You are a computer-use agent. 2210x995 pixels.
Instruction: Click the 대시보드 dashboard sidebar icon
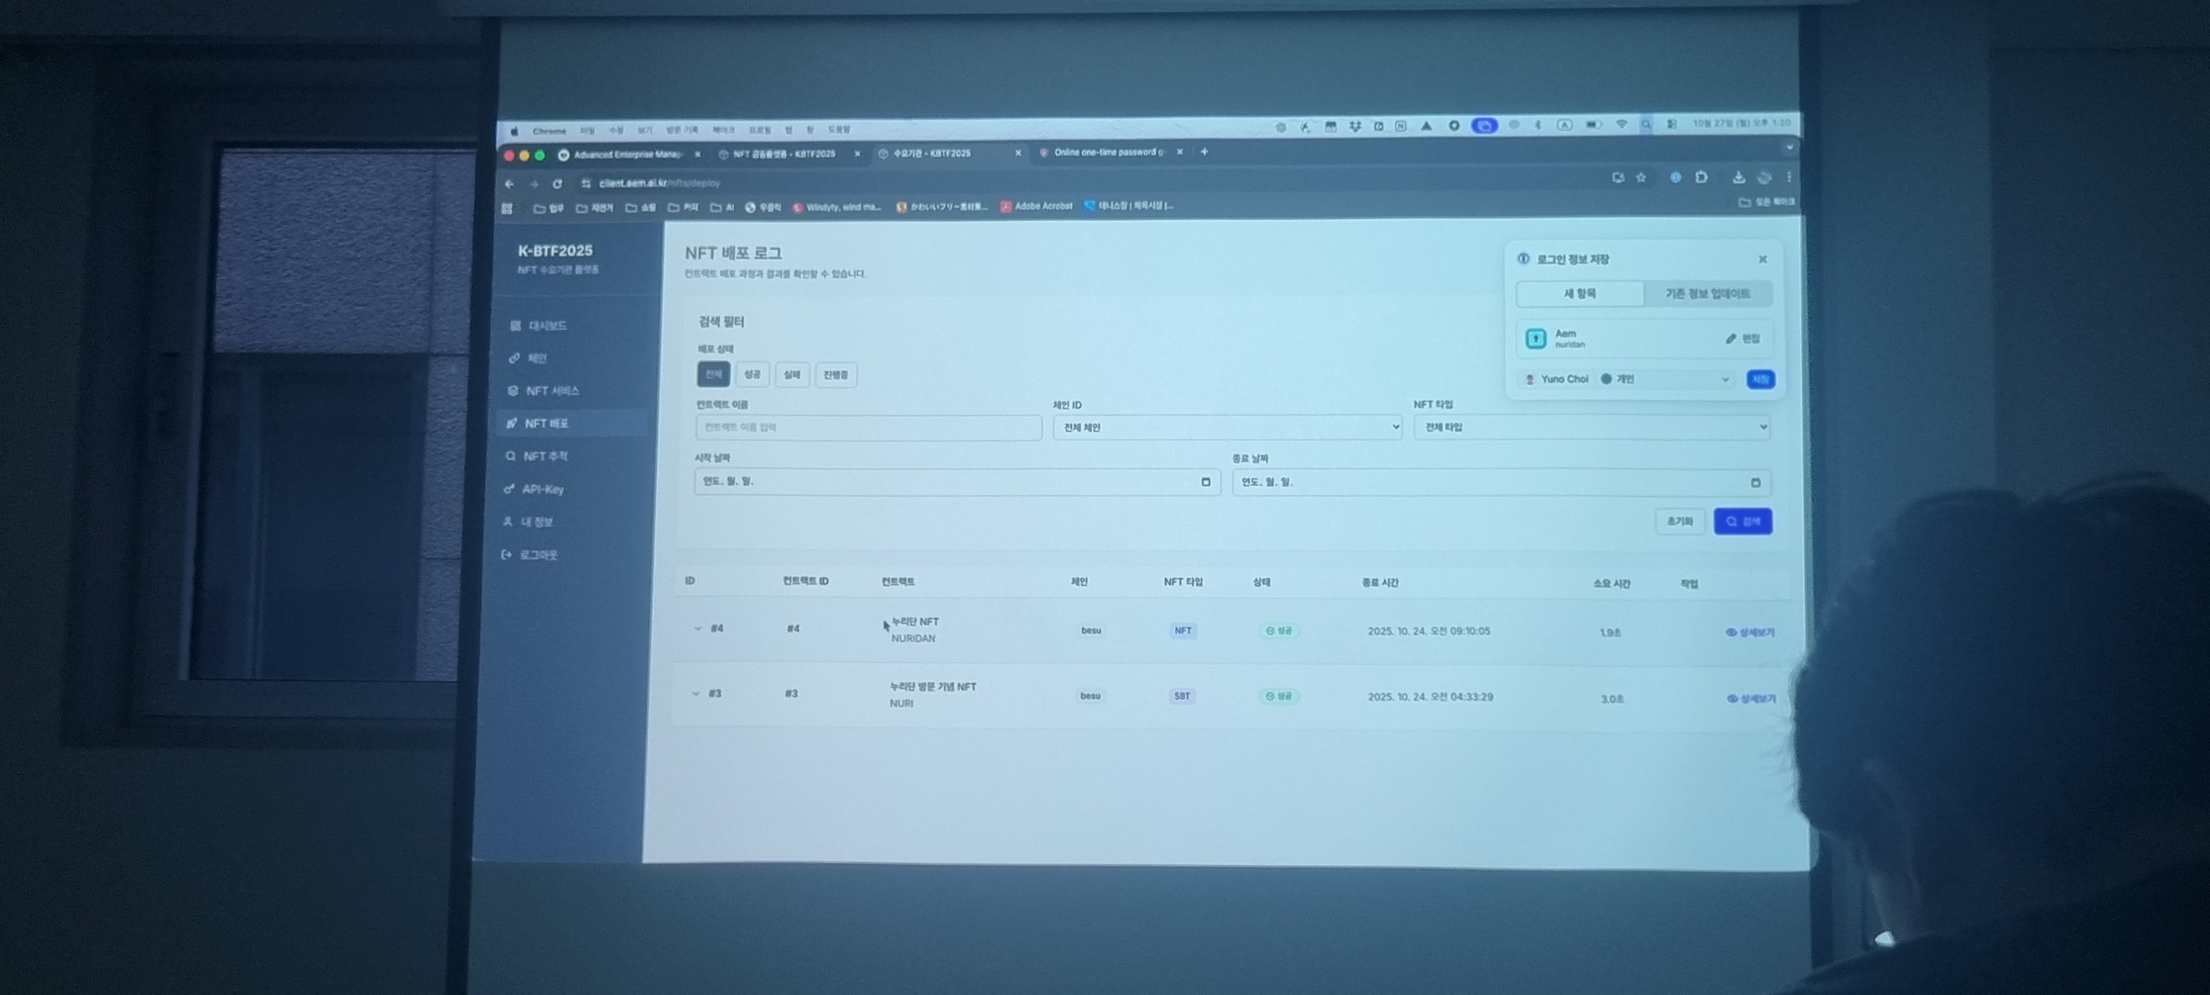pyautogui.click(x=516, y=326)
